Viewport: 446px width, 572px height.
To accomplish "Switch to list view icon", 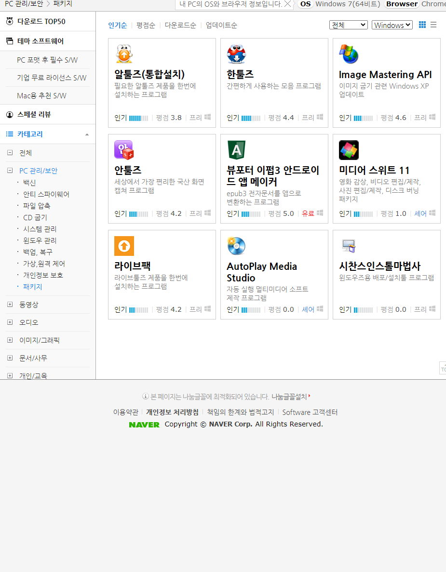I will point(433,25).
